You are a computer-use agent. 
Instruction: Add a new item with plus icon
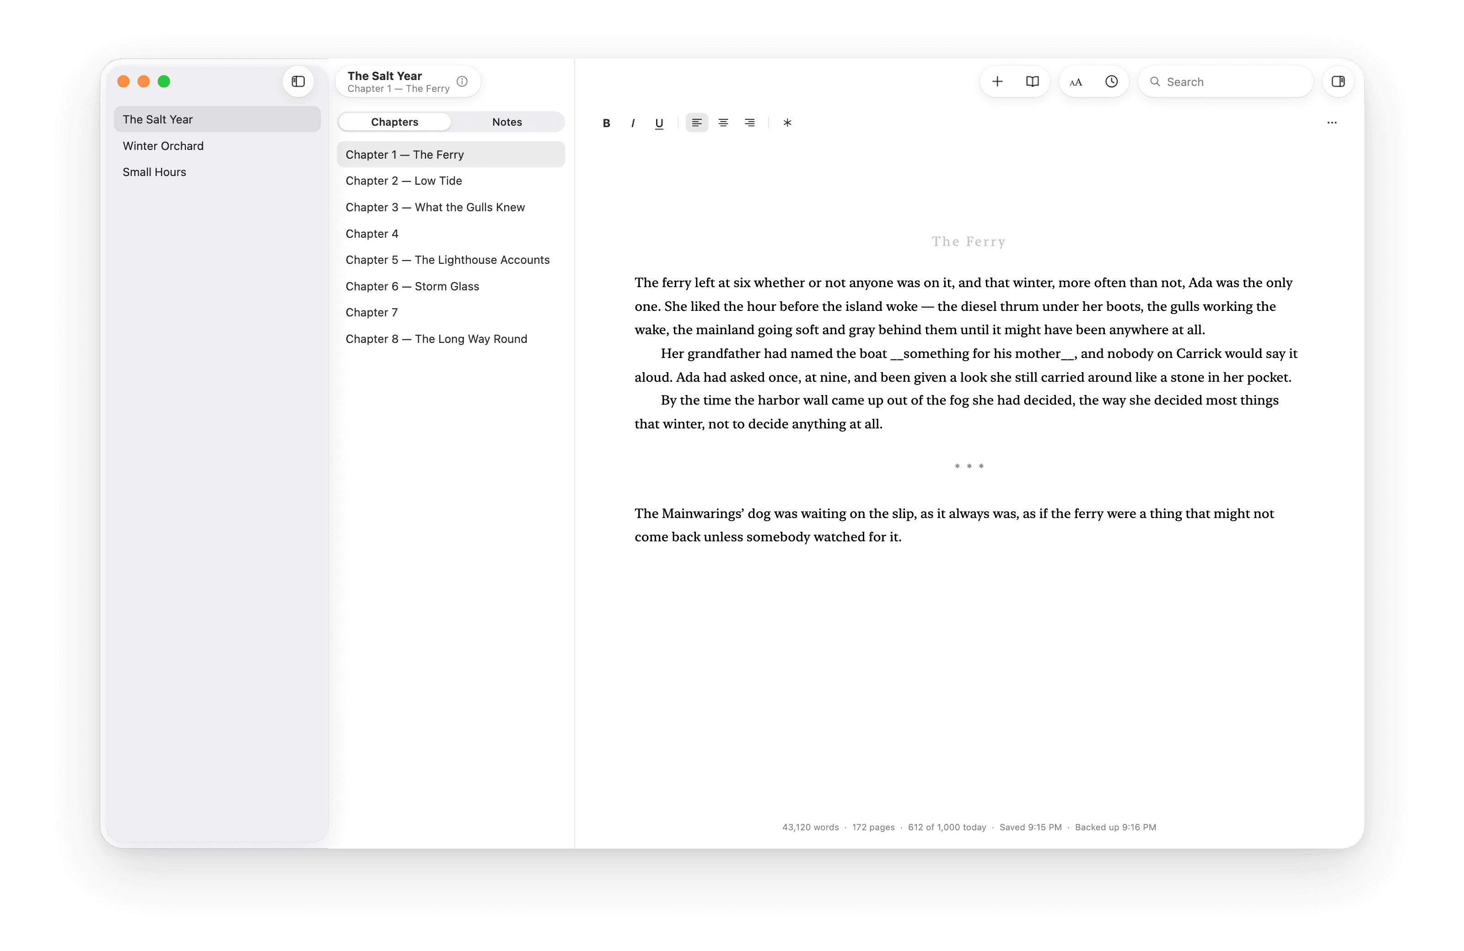[x=997, y=81]
